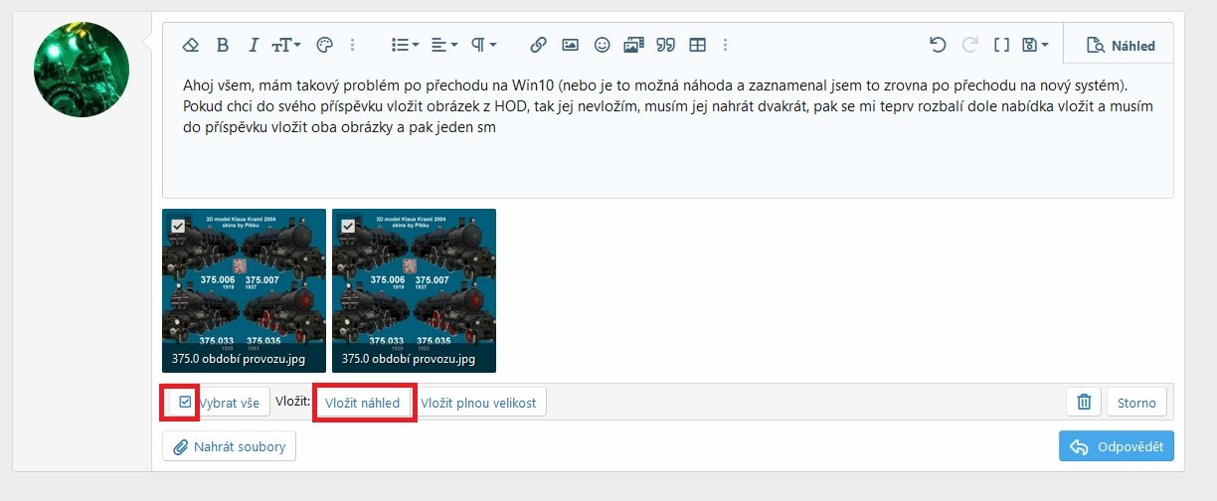The width and height of the screenshot is (1217, 501).
Task: Insert a quote block
Action: click(666, 45)
